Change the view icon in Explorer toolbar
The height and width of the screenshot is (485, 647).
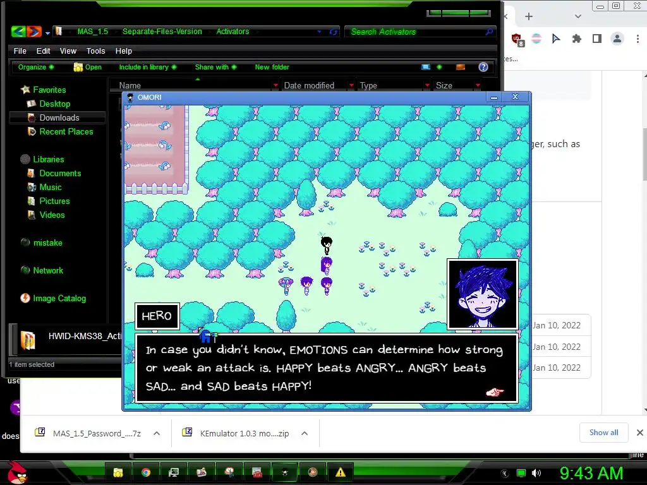click(426, 67)
